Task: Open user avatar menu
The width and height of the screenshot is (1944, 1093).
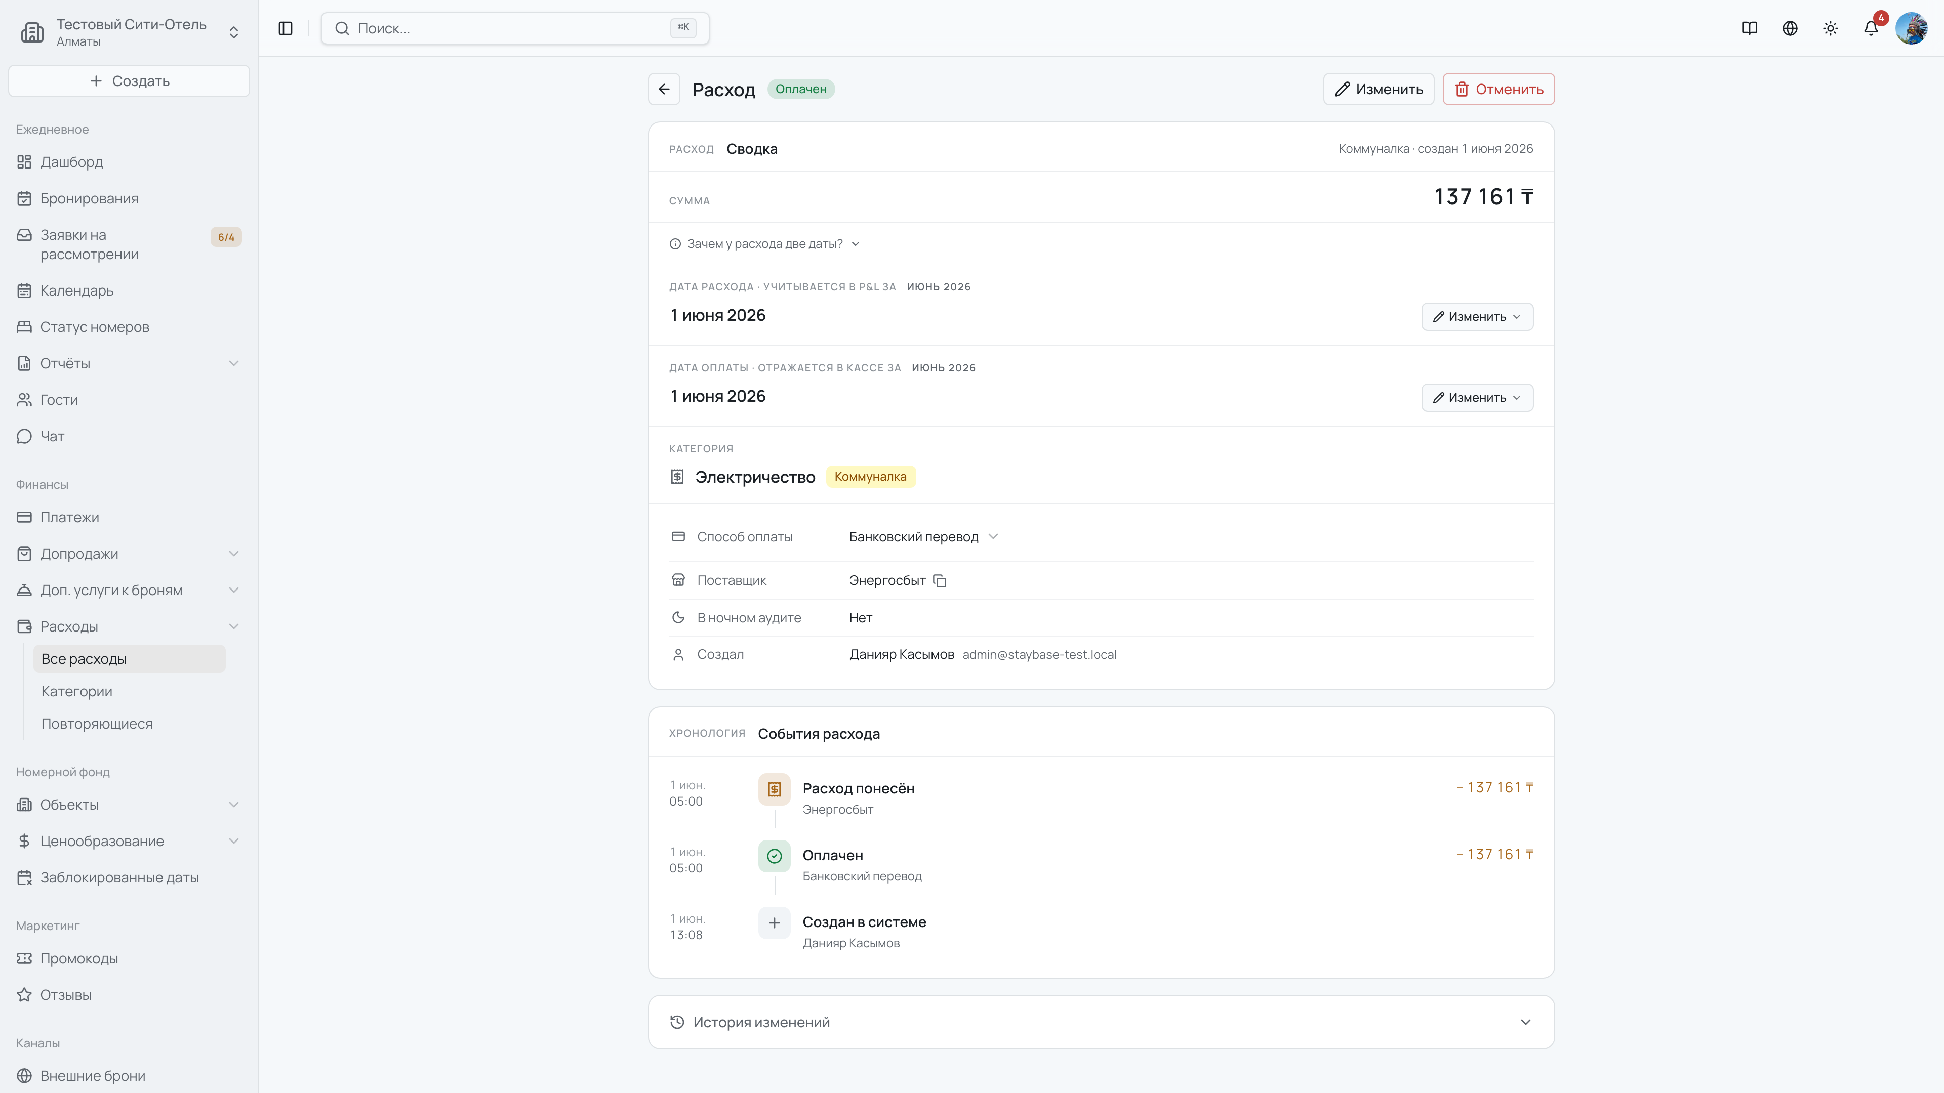Action: pyautogui.click(x=1912, y=28)
